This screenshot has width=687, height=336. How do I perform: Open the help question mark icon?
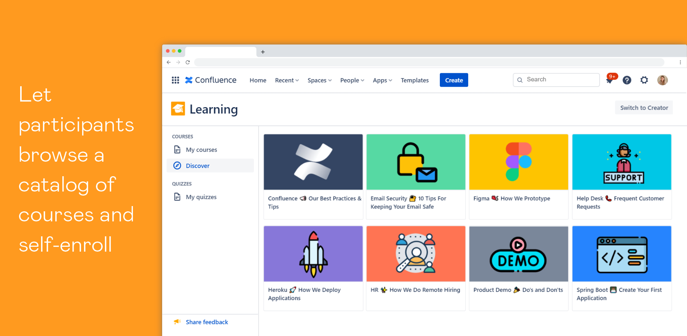627,80
